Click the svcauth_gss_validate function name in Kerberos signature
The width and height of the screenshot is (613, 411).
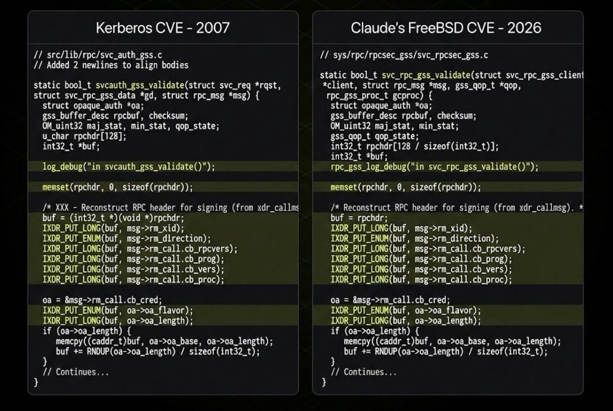139,85
